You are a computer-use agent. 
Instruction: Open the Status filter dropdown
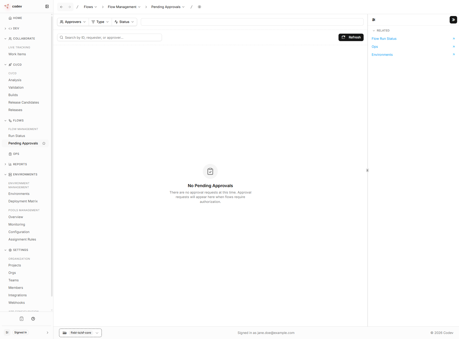pos(124,22)
